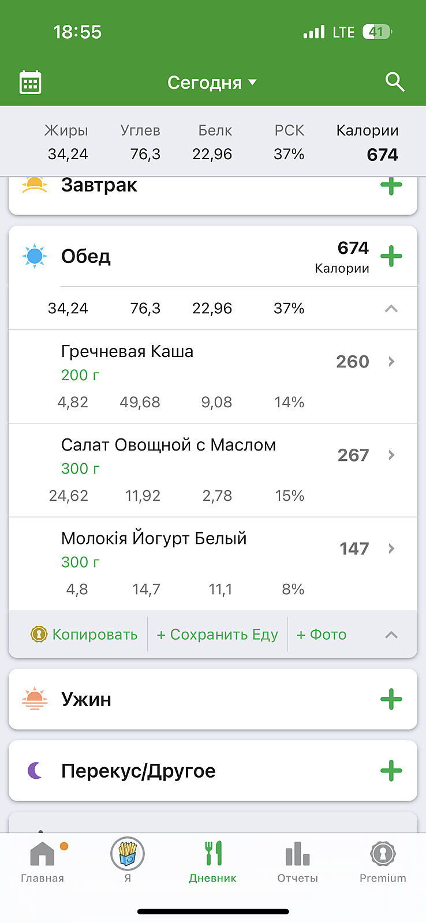Open the calendar date picker icon

[31, 82]
